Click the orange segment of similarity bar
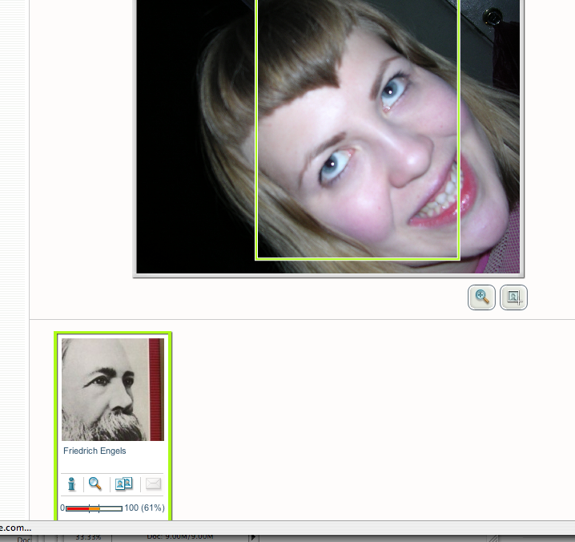Screen dimensions: 575x542 [x=94, y=508]
